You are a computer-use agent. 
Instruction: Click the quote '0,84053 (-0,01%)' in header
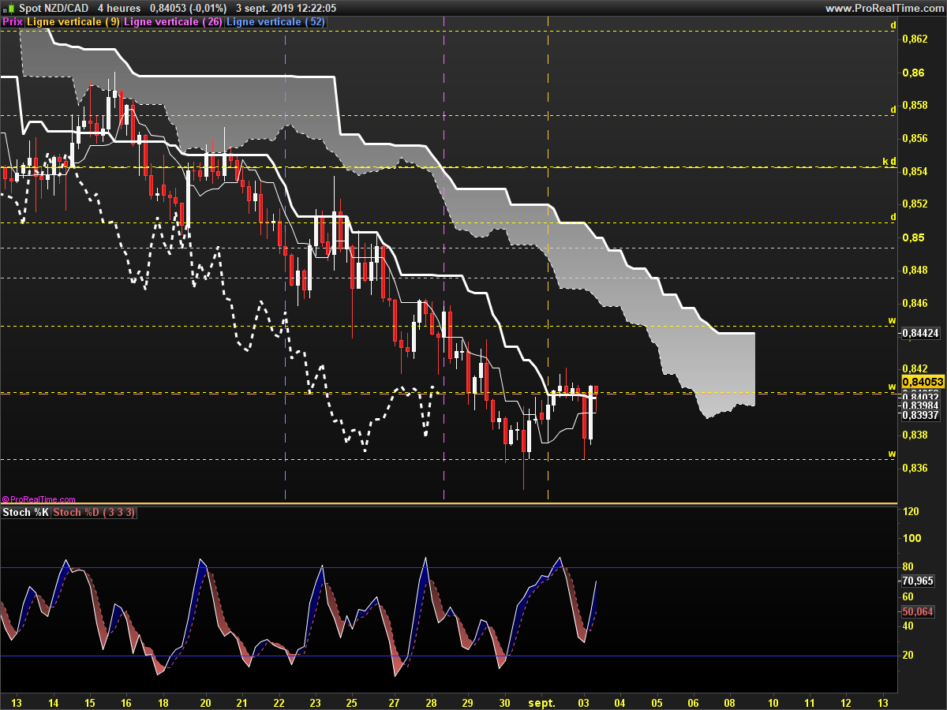point(188,8)
